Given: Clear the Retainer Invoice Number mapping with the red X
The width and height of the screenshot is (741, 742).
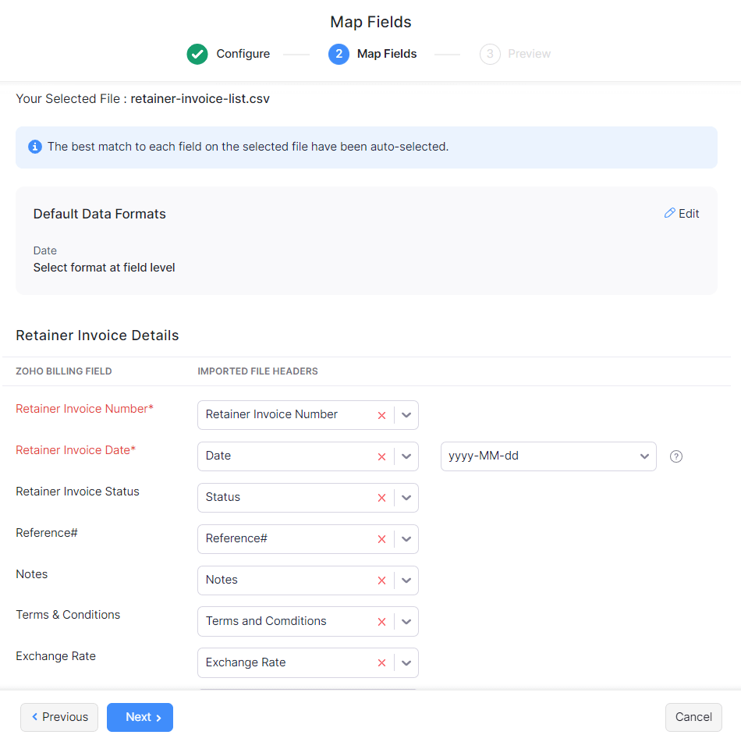Looking at the screenshot, I should click(x=381, y=414).
